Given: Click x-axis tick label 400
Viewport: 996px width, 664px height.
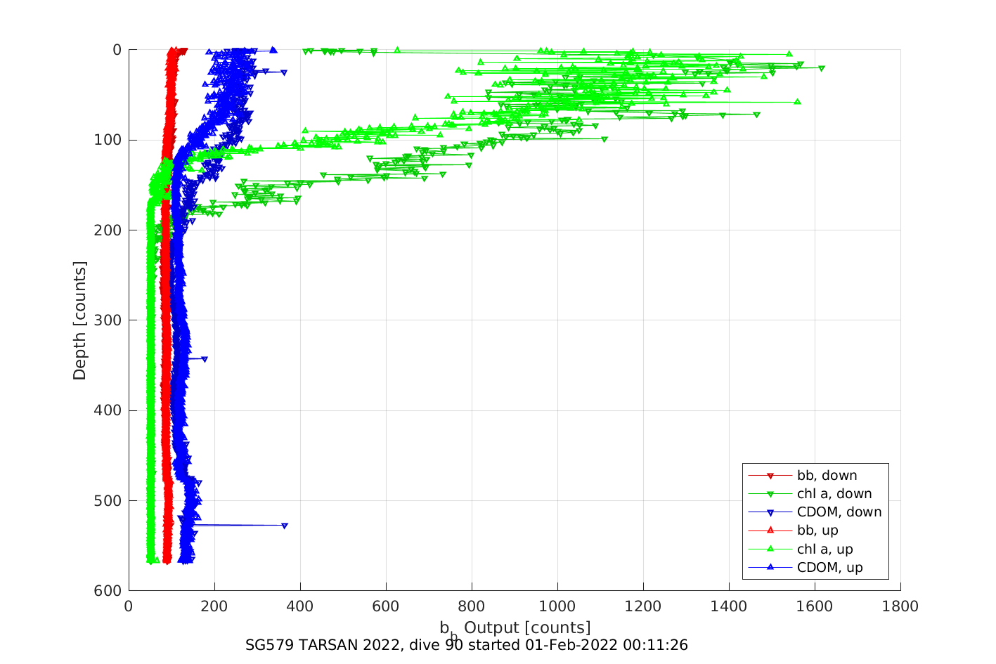Looking at the screenshot, I should coord(300,606).
